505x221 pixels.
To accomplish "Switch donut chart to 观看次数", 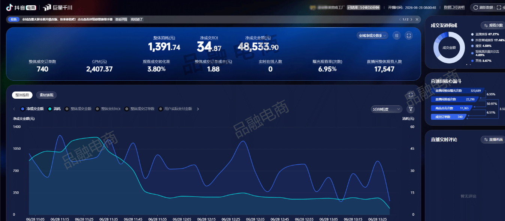I will [x=493, y=25].
